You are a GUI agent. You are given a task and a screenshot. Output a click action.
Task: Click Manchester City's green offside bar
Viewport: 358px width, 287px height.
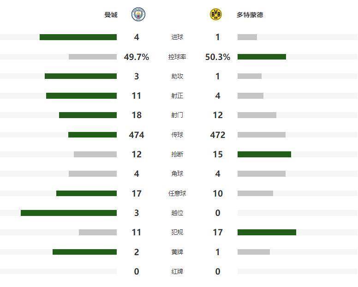tap(69, 213)
